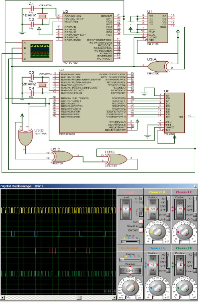The width and height of the screenshot is (198, 304).
Task: Select the U4 PIC18F4520 microcontroller component
Action: [93, 103]
